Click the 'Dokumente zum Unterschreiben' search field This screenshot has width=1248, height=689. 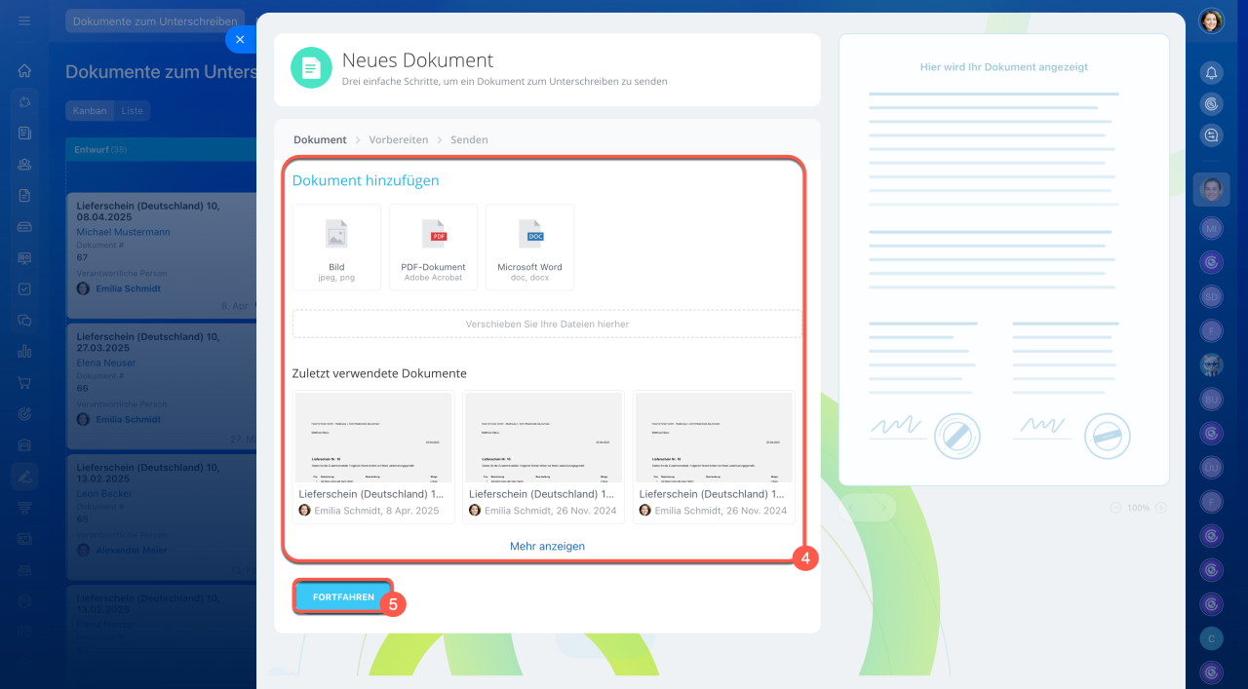point(156,20)
